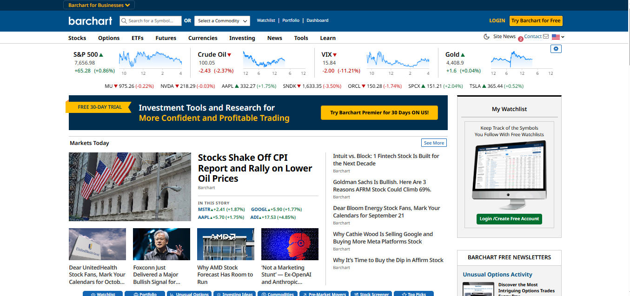Open the Stocks Shake Off CPI headline
630x296 pixels.
255,168
